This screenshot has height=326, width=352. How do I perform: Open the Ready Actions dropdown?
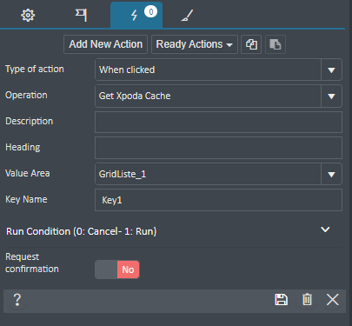click(195, 44)
